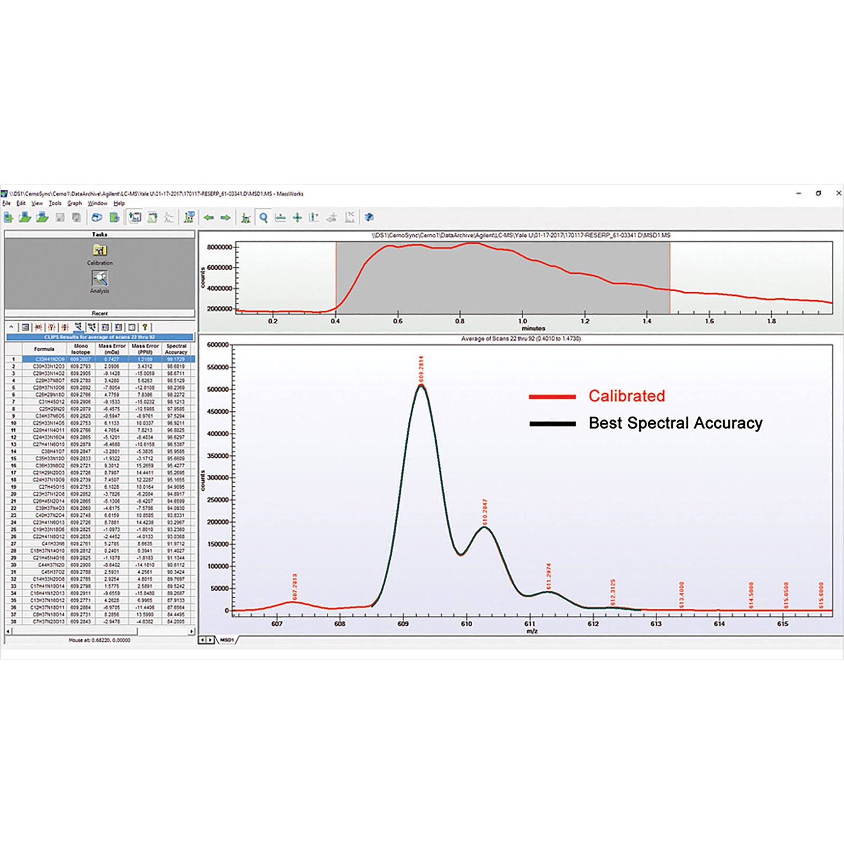Screen dimensions: 844x844
Task: Select the magnifier zoom tool
Action: coord(263,217)
